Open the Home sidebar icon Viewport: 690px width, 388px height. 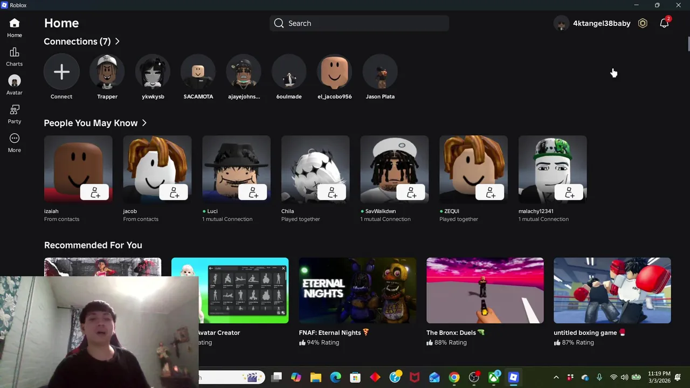[x=15, y=23]
